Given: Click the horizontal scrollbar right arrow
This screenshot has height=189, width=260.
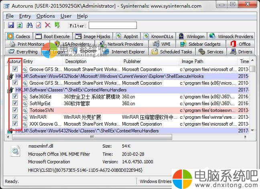Looking at the screenshot, I should point(246,137).
